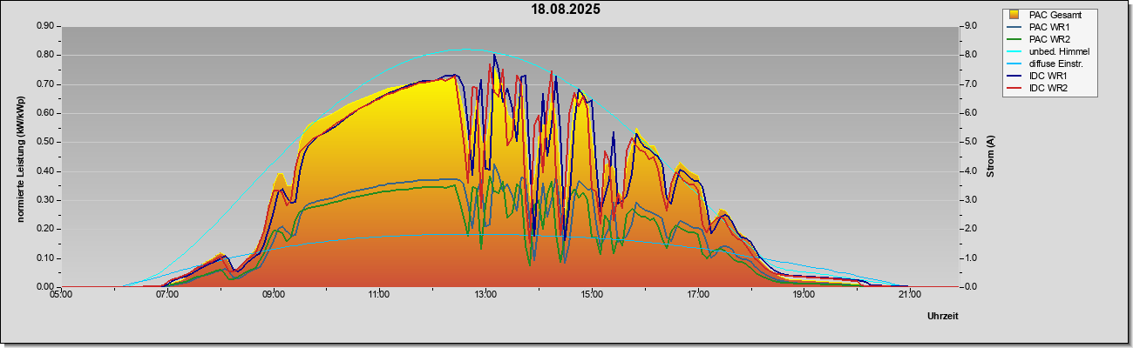Click the diffuse Einstr. legend label

[x=1058, y=64]
